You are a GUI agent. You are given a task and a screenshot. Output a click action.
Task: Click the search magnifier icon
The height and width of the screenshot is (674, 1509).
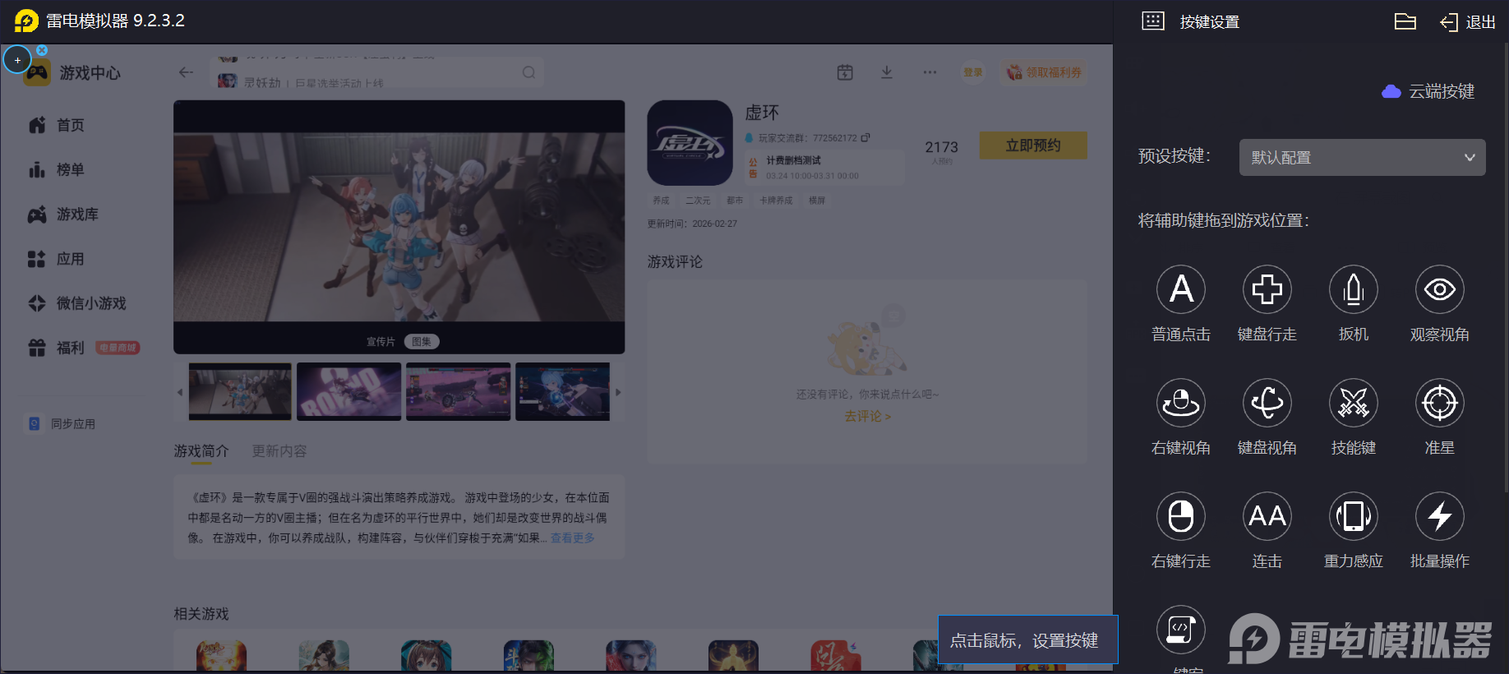[528, 72]
